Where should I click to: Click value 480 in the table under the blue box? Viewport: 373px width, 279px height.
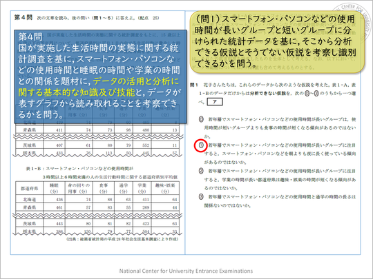(146, 130)
